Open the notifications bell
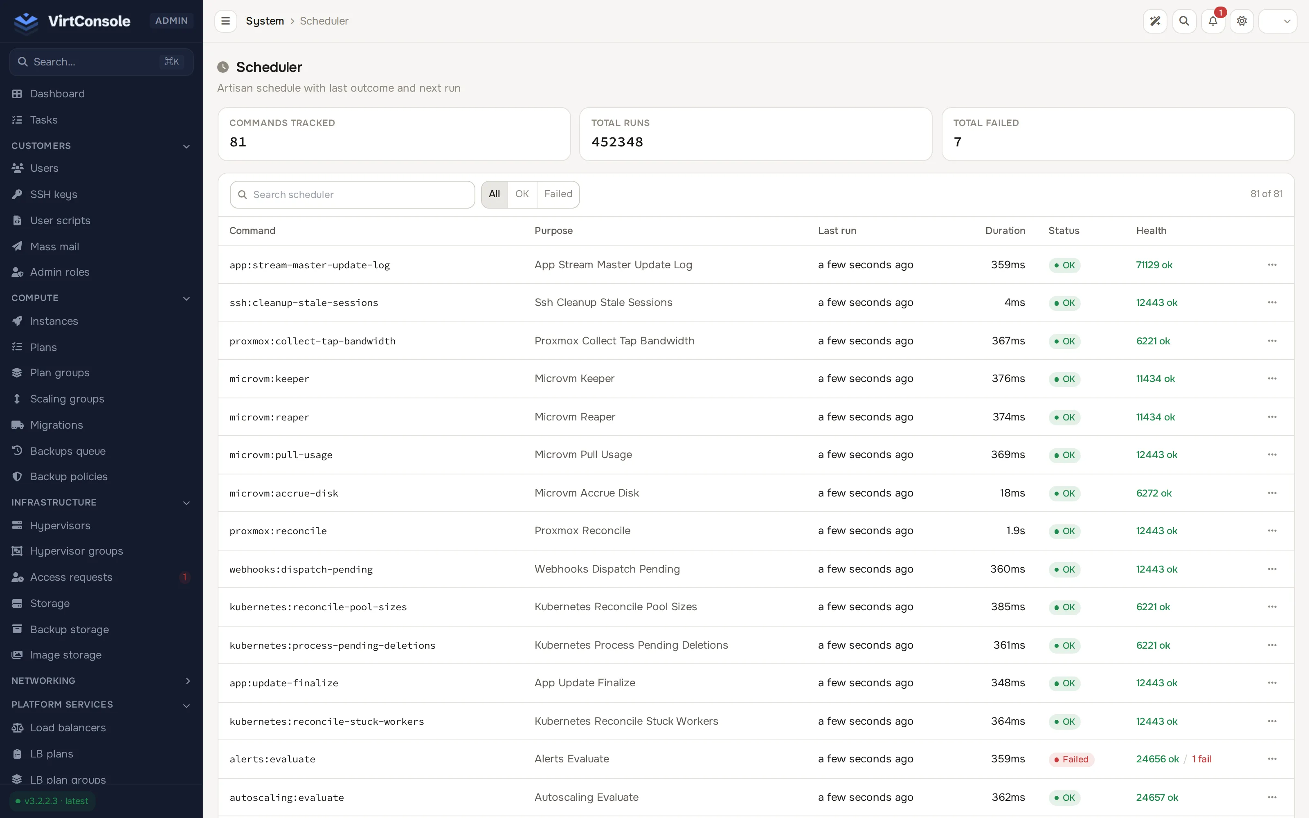Viewport: 1309px width, 818px height. click(x=1213, y=21)
